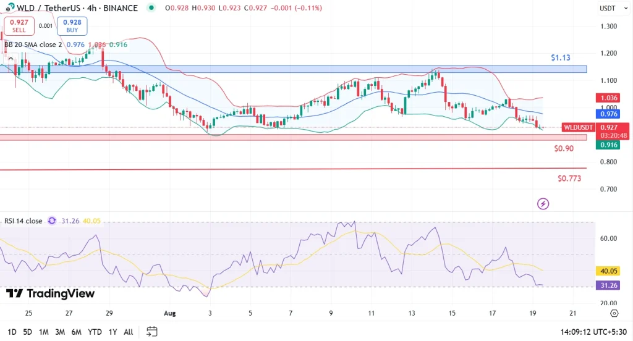Select the RSI 14 close indicator label
The width and height of the screenshot is (633, 341).
[23, 221]
